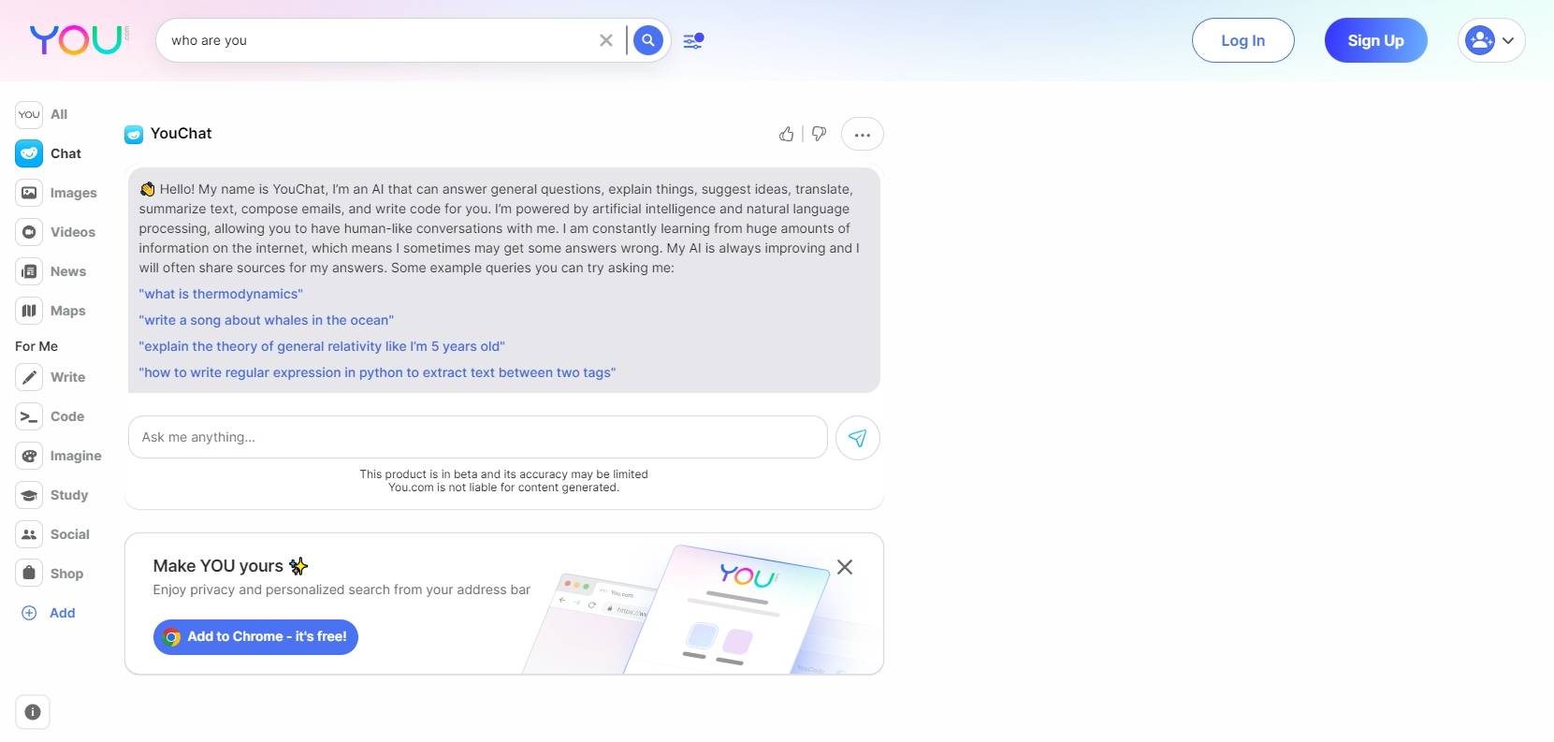Screen dimensions: 1554x742
Task: Send message with paper plane icon
Action: pyautogui.click(x=857, y=438)
